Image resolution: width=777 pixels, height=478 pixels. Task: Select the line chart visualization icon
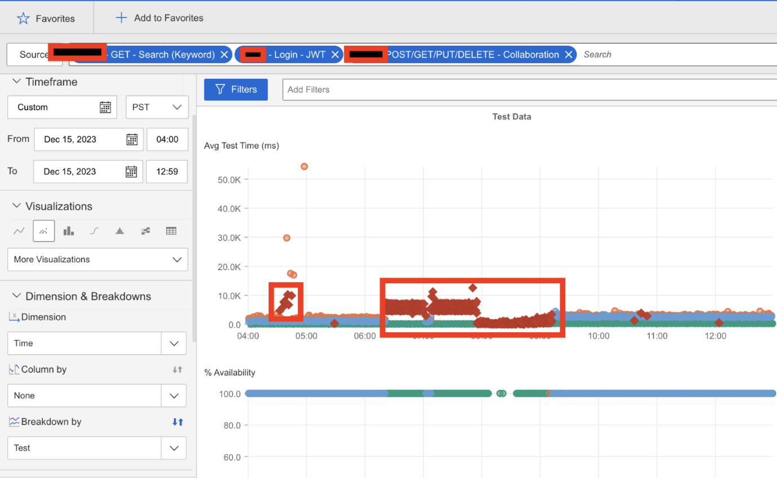pyautogui.click(x=19, y=231)
